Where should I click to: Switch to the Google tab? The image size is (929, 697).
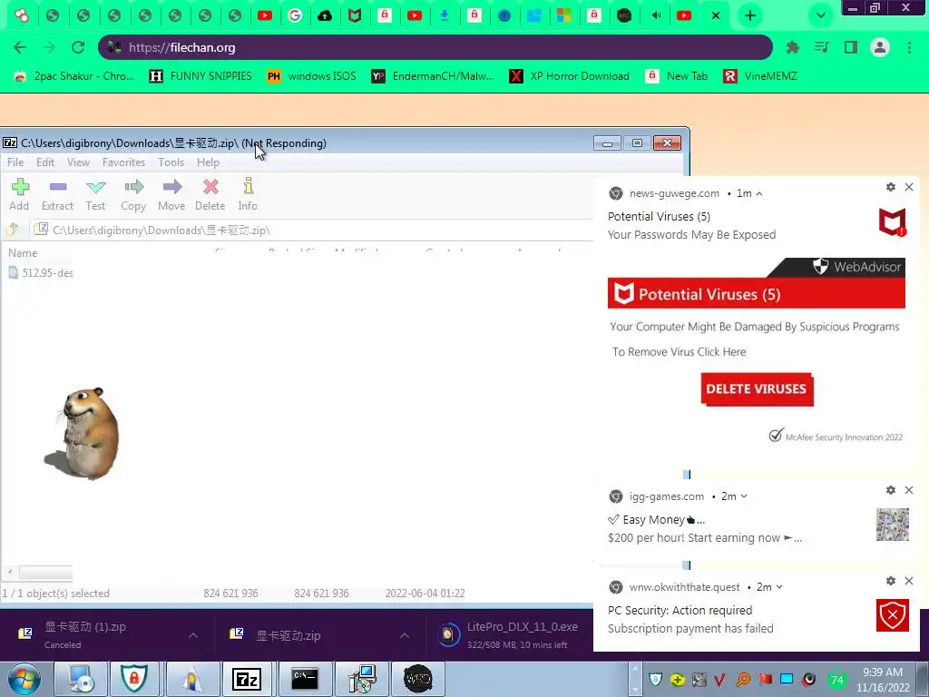pyautogui.click(x=295, y=16)
